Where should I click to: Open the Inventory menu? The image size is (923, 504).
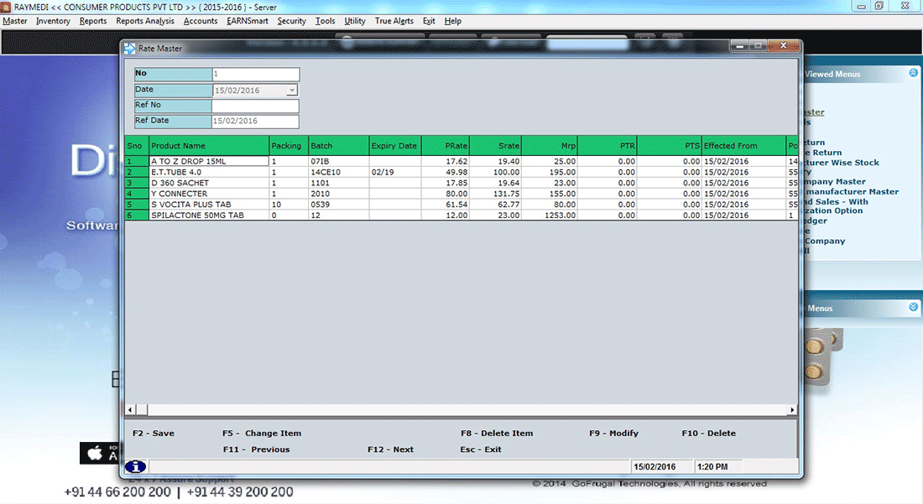tap(53, 21)
